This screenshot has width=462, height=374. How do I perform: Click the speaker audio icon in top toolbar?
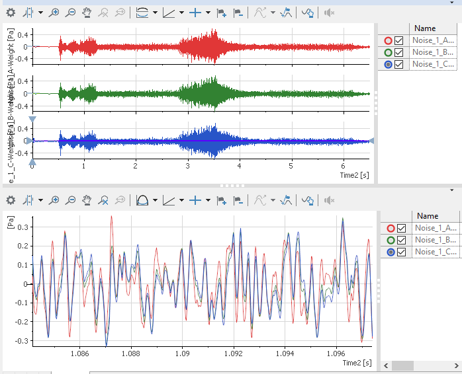pyautogui.click(x=330, y=13)
